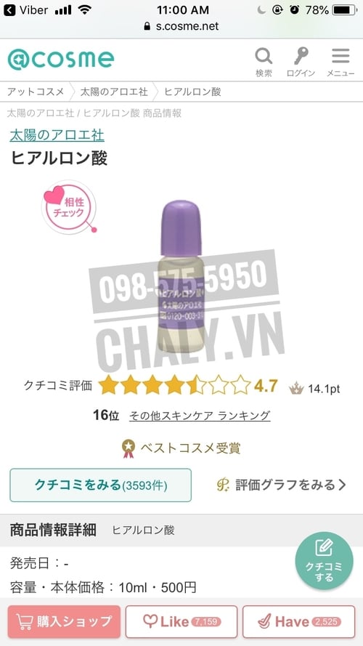
Task: Open クチコミをみる (3593件) reviews
Action: [101, 485]
